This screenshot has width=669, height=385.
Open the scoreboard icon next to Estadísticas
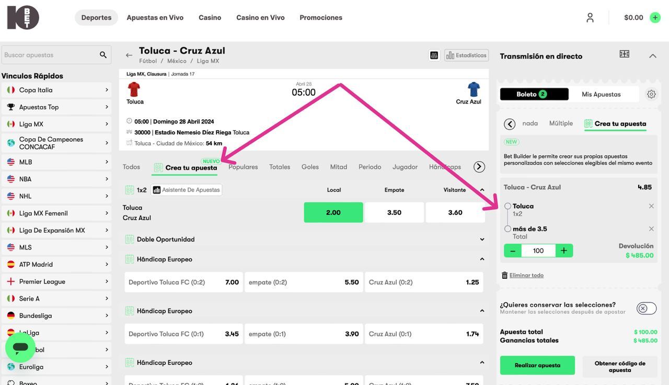[434, 55]
